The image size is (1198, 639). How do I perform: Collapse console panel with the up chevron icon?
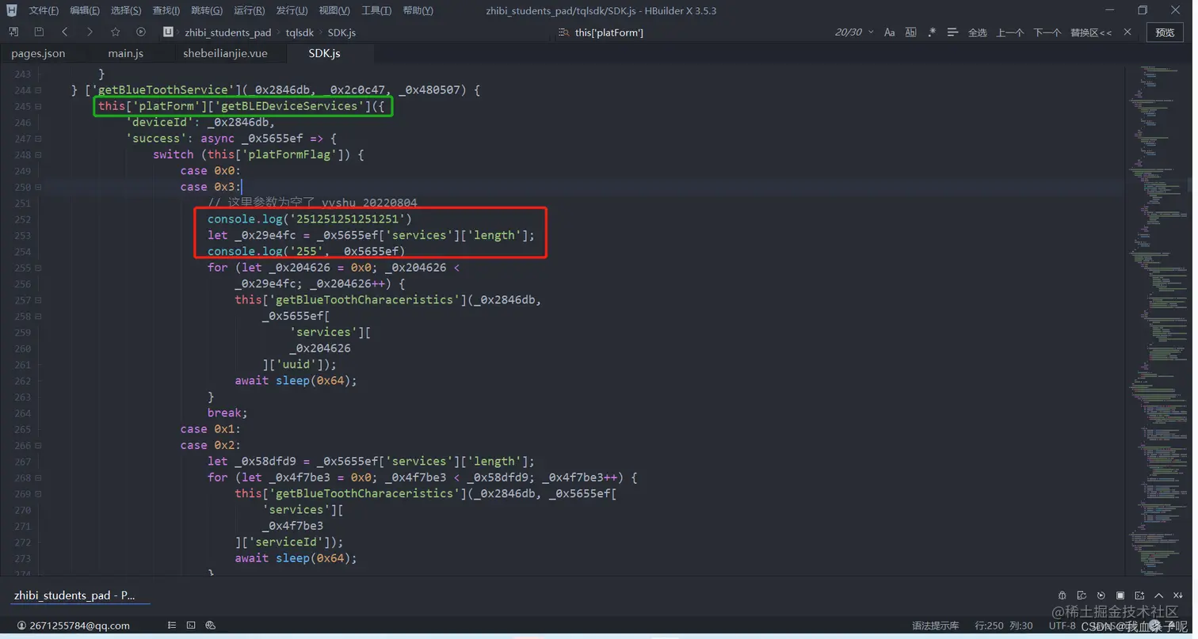pos(1158,595)
